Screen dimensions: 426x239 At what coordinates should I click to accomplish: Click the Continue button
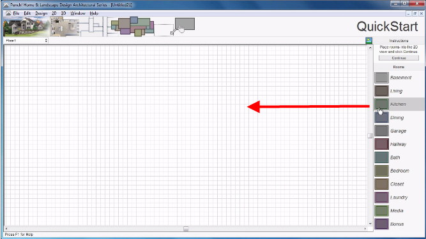pos(399,58)
